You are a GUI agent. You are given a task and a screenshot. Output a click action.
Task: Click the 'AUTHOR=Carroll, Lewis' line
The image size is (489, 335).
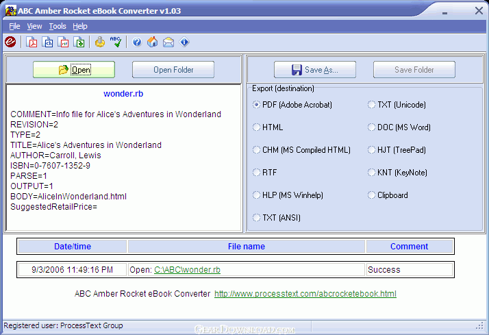[x=55, y=156]
